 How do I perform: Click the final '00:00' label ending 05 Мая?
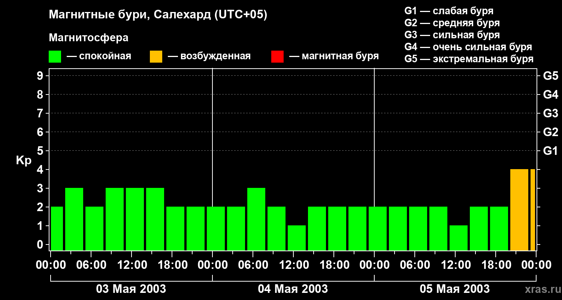tap(536, 265)
